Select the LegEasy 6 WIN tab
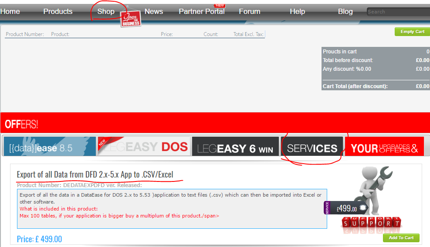 click(235, 146)
